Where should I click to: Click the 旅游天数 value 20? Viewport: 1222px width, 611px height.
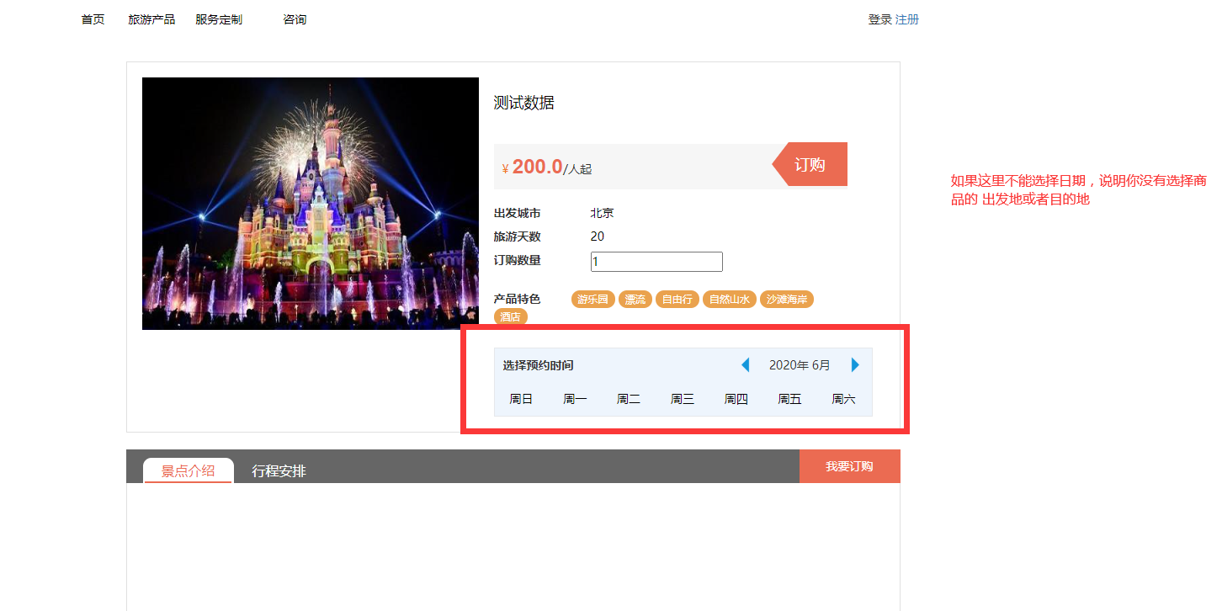pyautogui.click(x=598, y=236)
